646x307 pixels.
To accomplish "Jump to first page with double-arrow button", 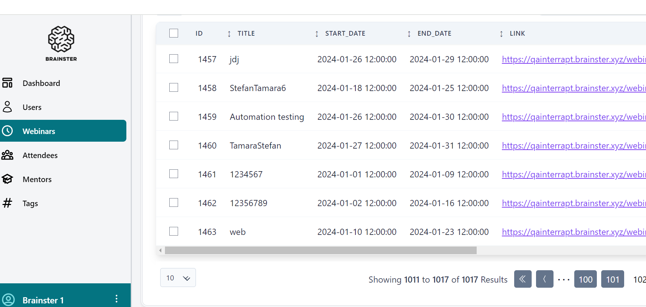I will [x=523, y=279].
